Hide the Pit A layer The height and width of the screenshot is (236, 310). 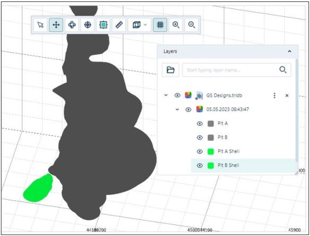[200, 124]
